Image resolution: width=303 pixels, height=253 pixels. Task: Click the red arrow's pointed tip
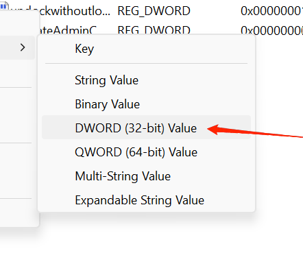point(209,129)
